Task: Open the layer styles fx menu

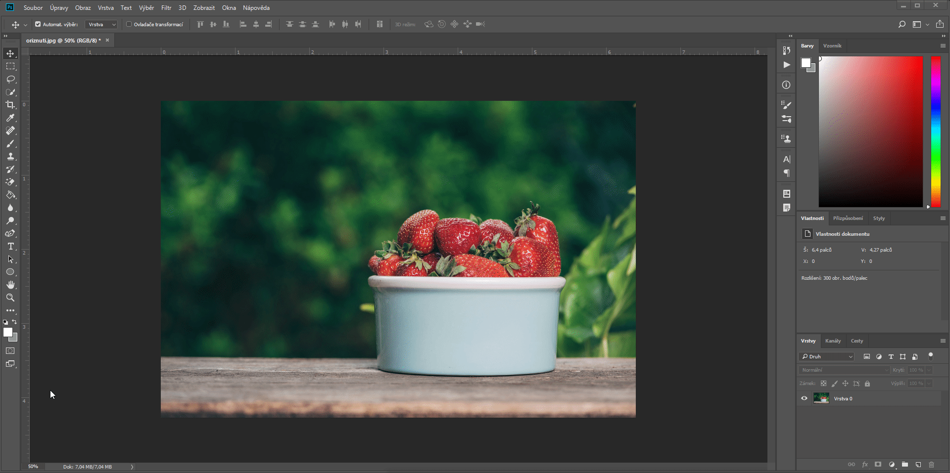Action: (x=865, y=465)
